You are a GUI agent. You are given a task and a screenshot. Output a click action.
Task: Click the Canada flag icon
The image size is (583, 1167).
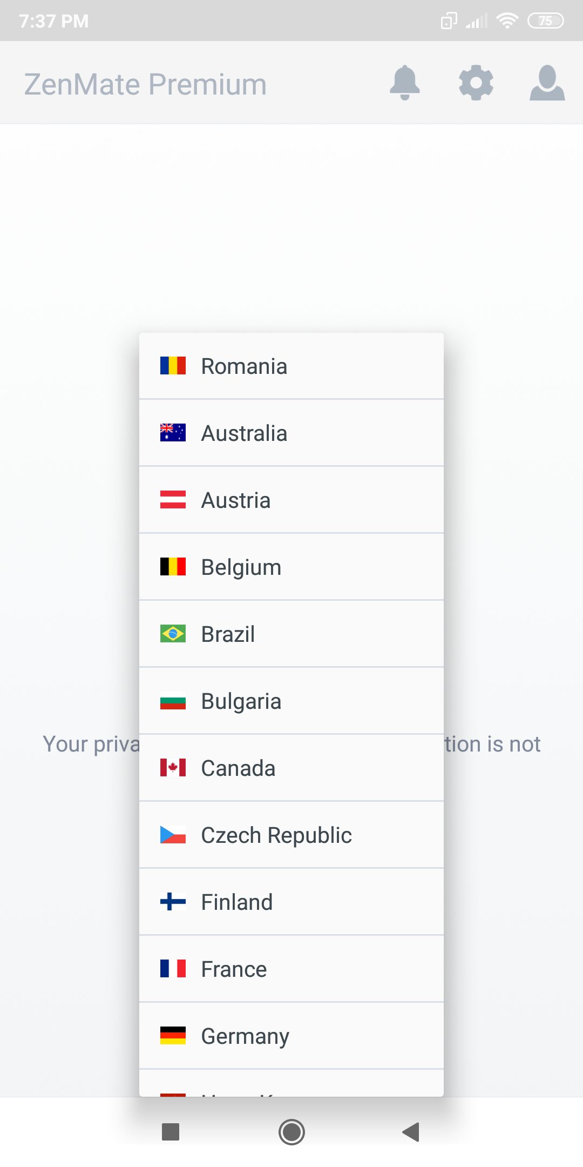[173, 768]
